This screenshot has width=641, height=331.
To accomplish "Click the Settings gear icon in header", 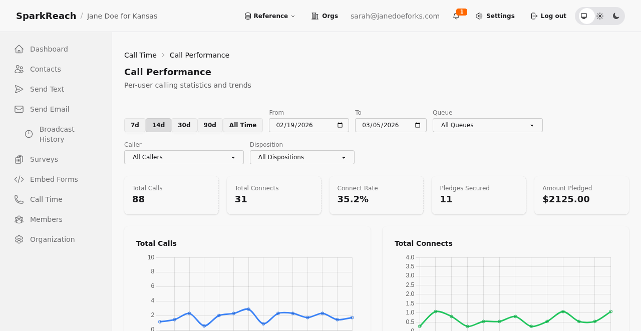I will (479, 16).
